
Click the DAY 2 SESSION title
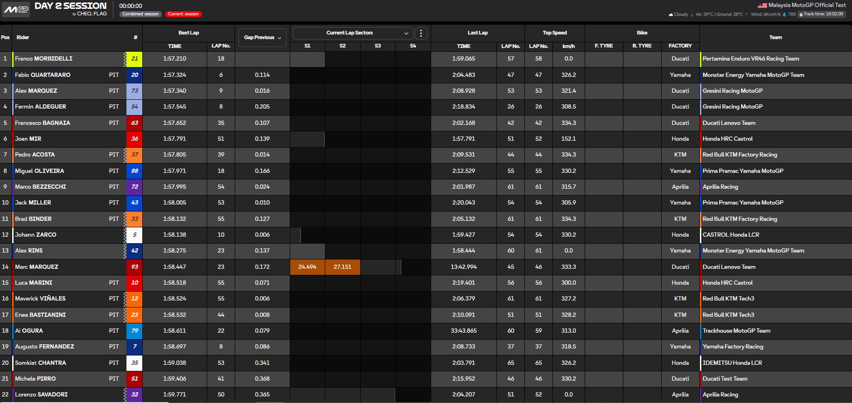click(x=70, y=6)
